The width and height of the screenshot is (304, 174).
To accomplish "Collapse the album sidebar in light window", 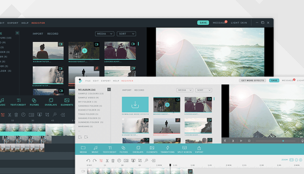I will pyautogui.click(x=109, y=89).
